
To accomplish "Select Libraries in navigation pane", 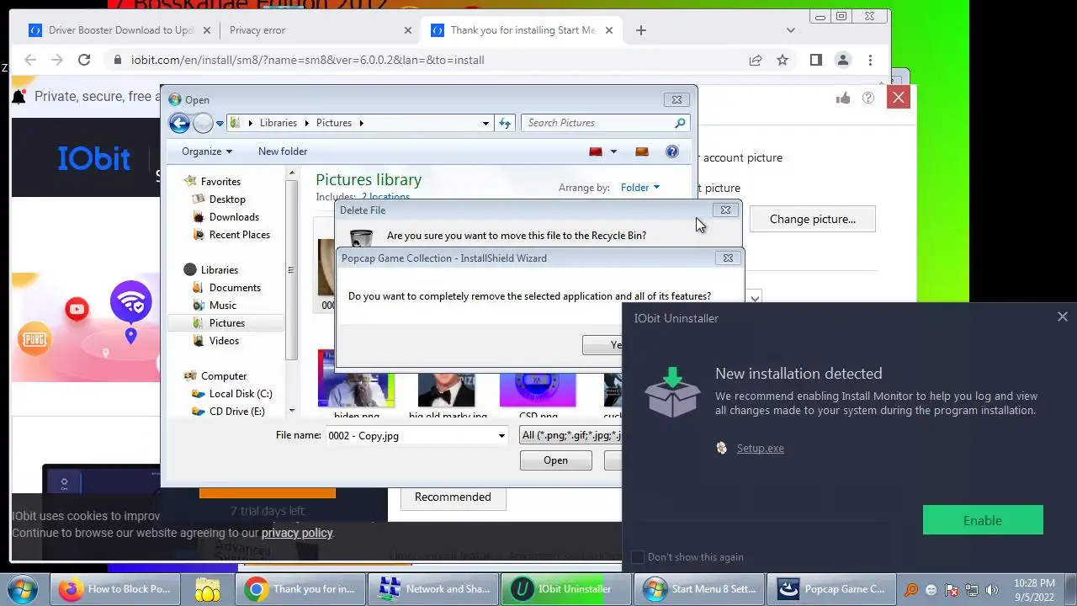I will point(219,270).
